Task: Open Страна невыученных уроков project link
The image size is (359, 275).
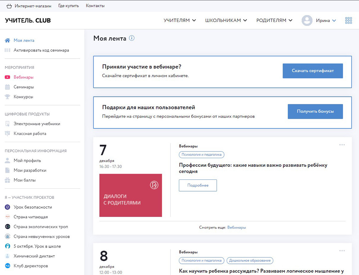Action: coord(42,236)
